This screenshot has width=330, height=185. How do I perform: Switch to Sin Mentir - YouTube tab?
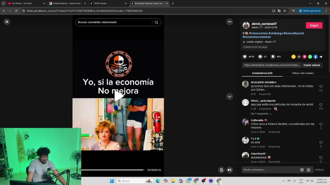pyautogui.click(x=26, y=3)
